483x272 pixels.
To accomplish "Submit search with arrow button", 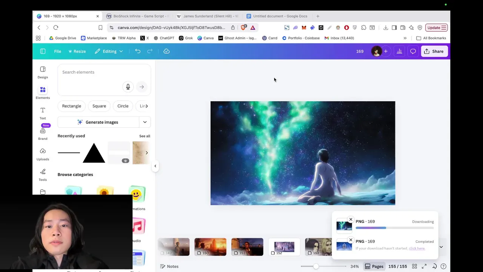I will pyautogui.click(x=142, y=87).
